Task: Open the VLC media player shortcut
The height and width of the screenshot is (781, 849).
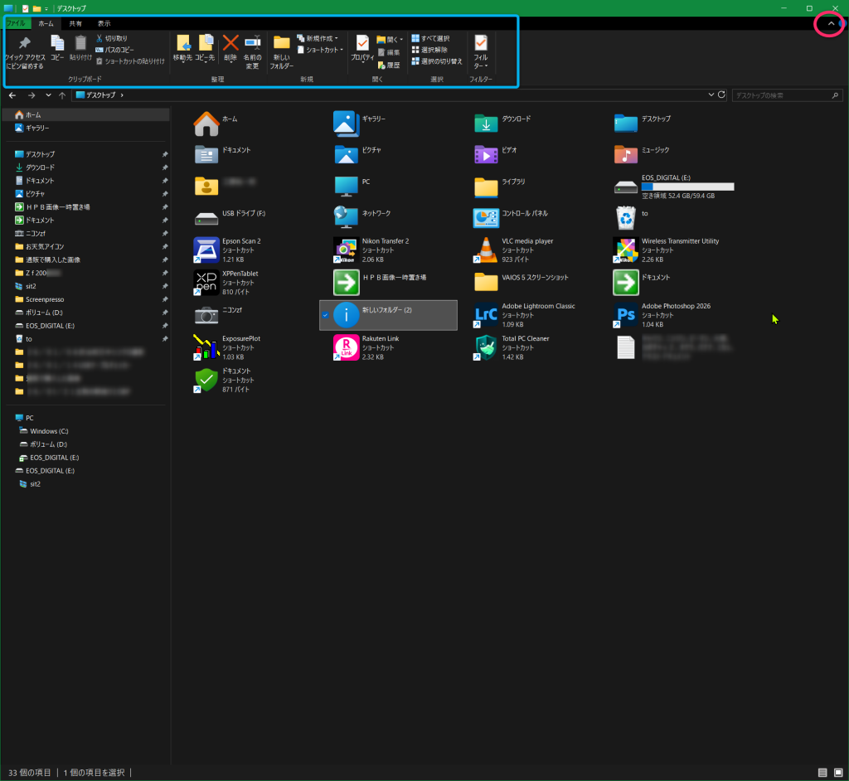Action: tap(486, 249)
